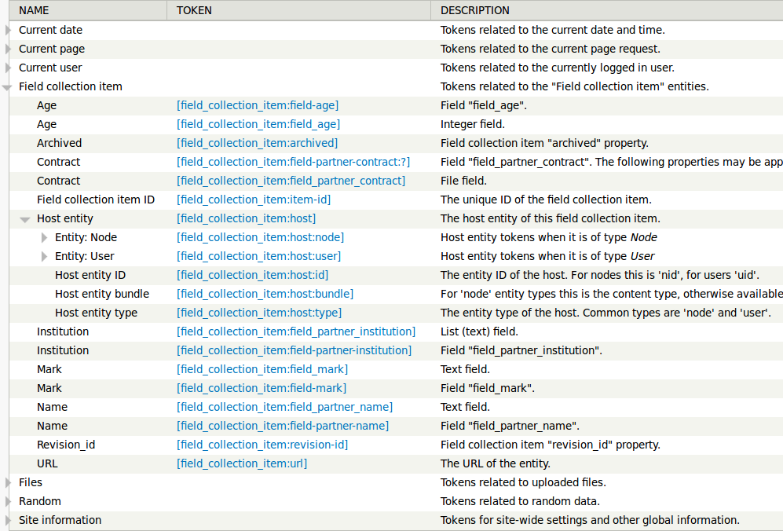Expand the Random token group

pos(8,501)
